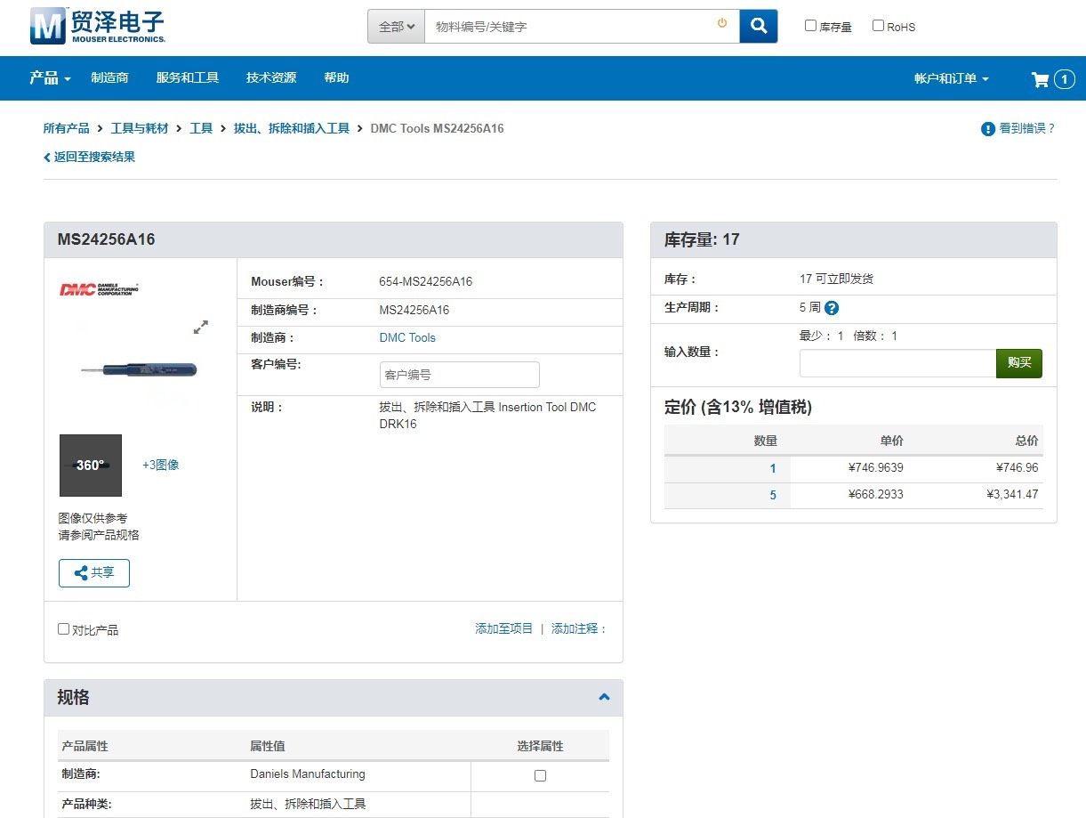Click the 看到错误 exclamation icon

pyautogui.click(x=987, y=129)
